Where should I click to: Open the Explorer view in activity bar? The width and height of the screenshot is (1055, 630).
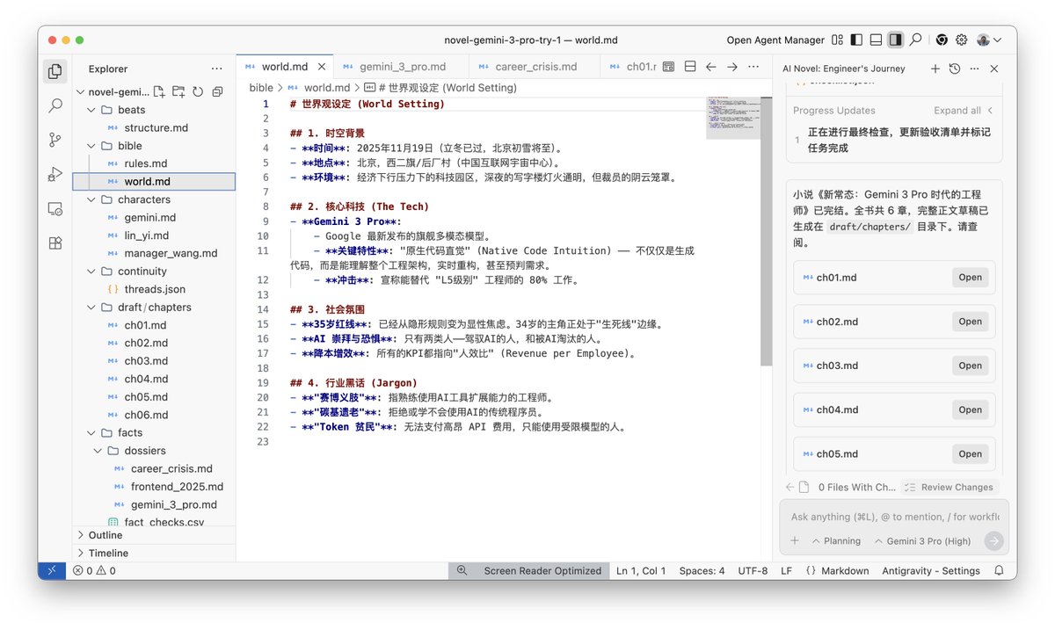coord(55,71)
